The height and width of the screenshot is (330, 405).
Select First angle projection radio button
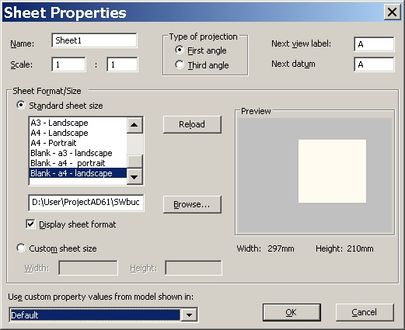pyautogui.click(x=180, y=50)
